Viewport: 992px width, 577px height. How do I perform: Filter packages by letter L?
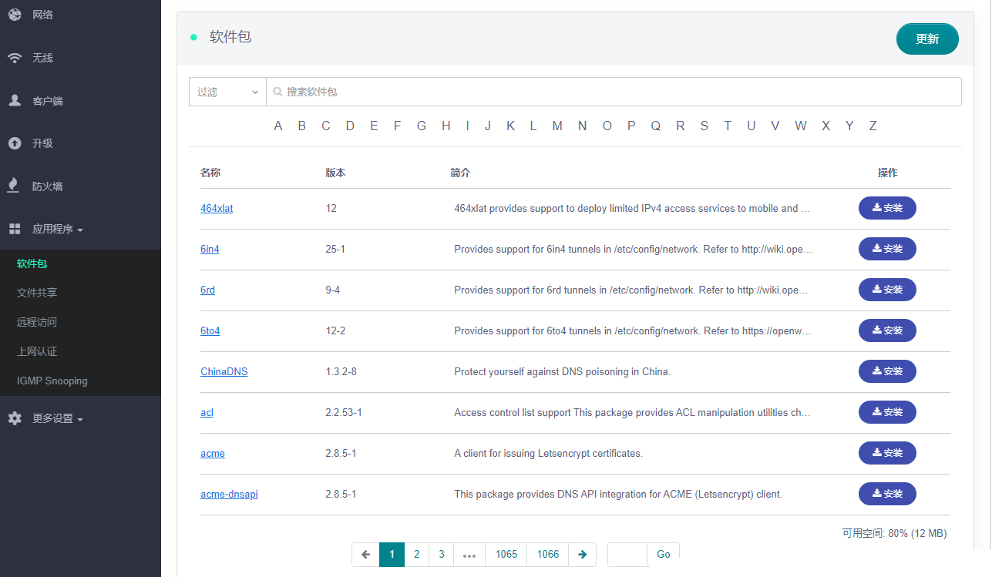(533, 126)
